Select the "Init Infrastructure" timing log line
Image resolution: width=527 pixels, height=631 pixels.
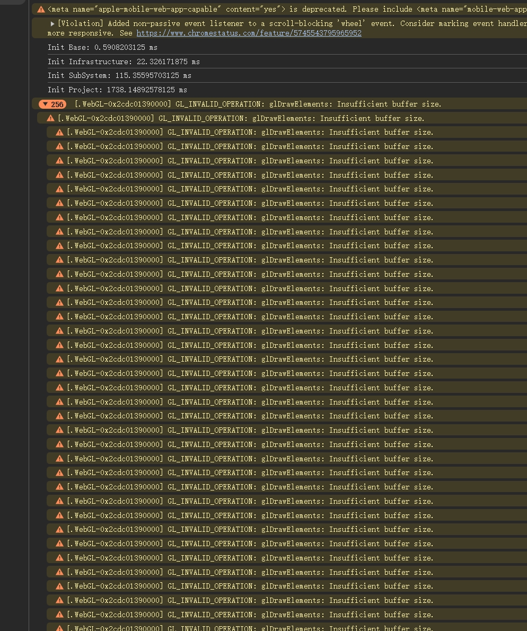(x=124, y=62)
